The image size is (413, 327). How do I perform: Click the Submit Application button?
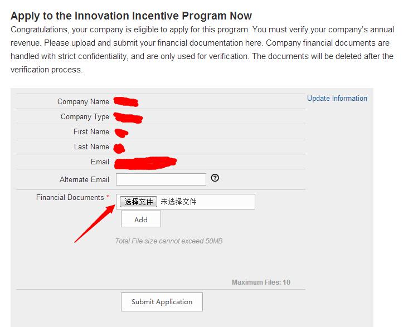[162, 302]
